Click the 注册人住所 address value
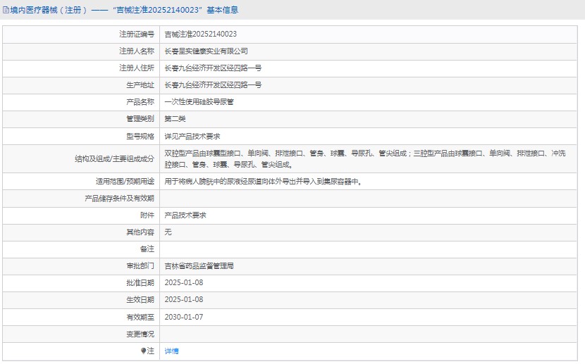Screen dimensions: 585x364 [213, 68]
